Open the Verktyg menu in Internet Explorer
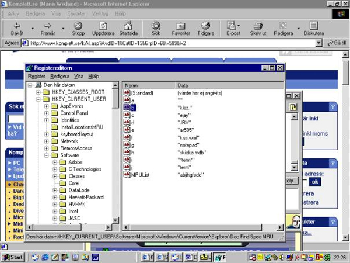This screenshot has width=350, height=263. [100, 13]
